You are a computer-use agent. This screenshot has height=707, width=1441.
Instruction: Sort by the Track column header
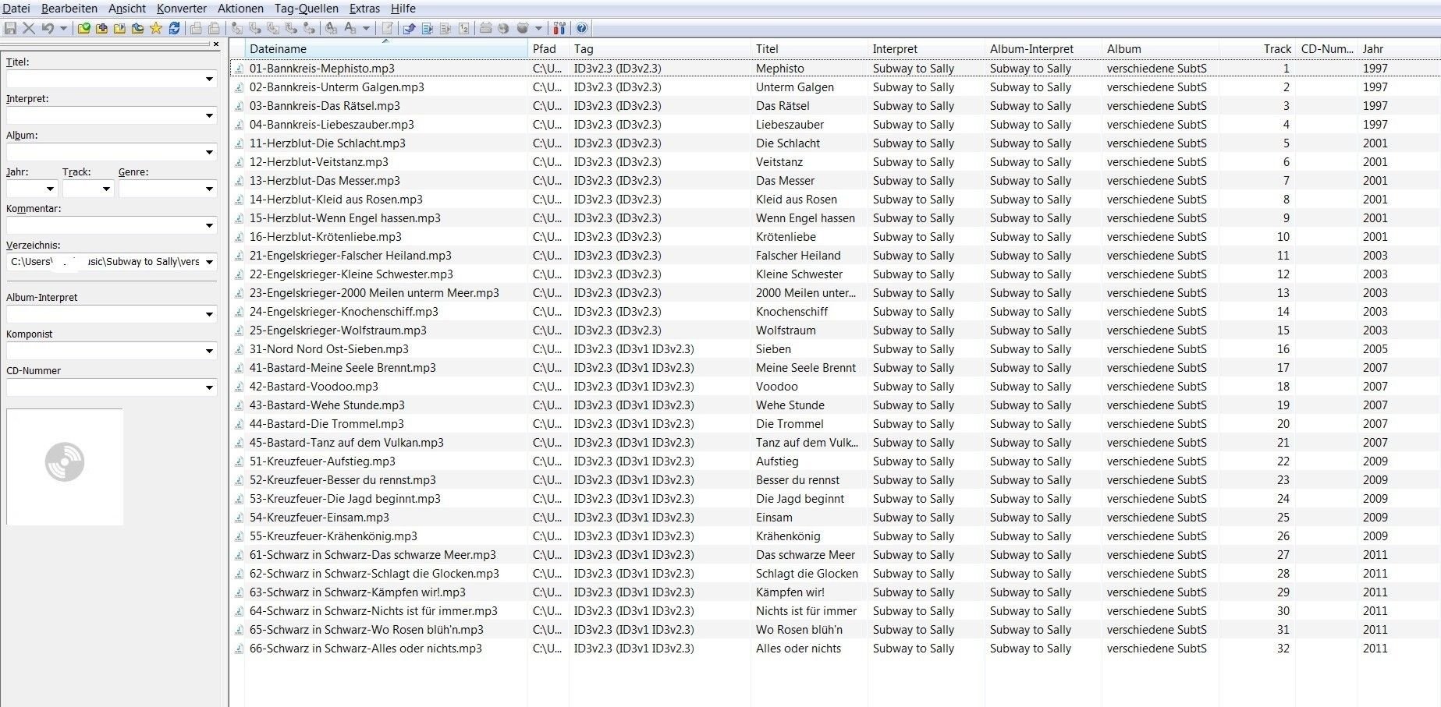[1258, 48]
